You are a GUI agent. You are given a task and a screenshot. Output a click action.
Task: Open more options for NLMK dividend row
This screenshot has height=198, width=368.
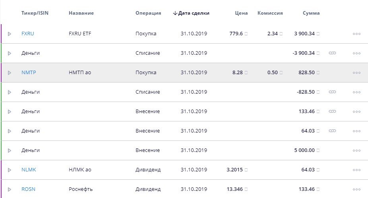(356, 170)
